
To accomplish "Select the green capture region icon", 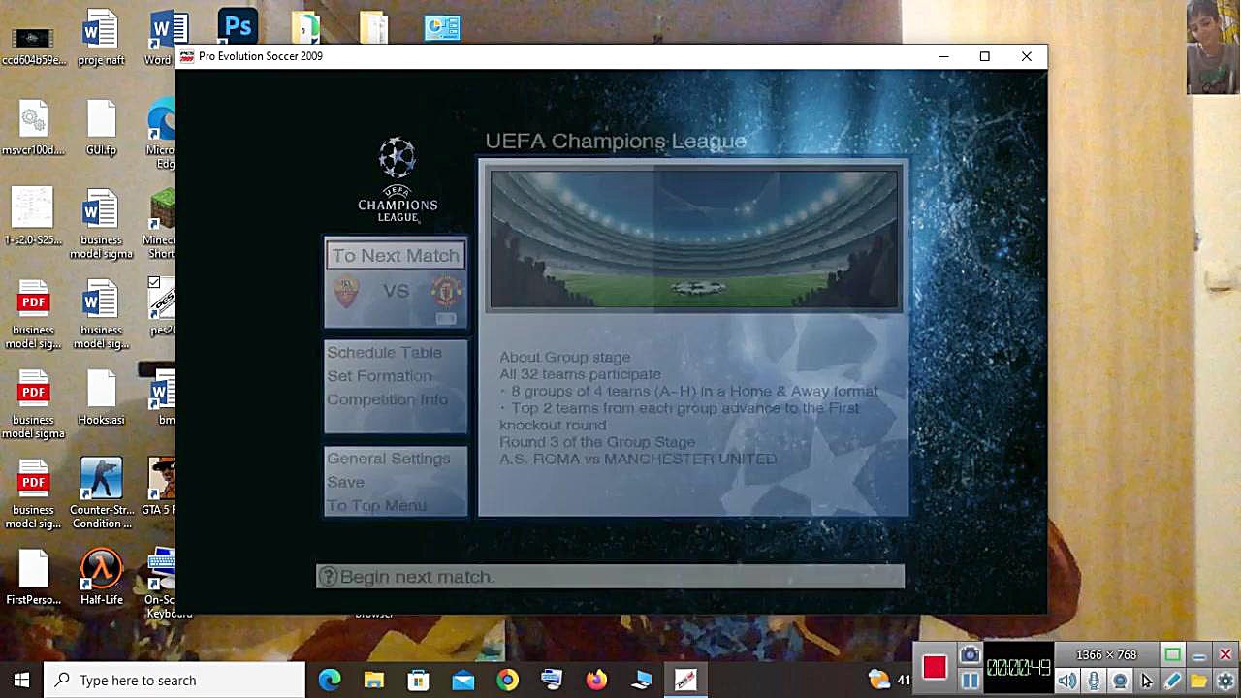I will (x=1172, y=655).
